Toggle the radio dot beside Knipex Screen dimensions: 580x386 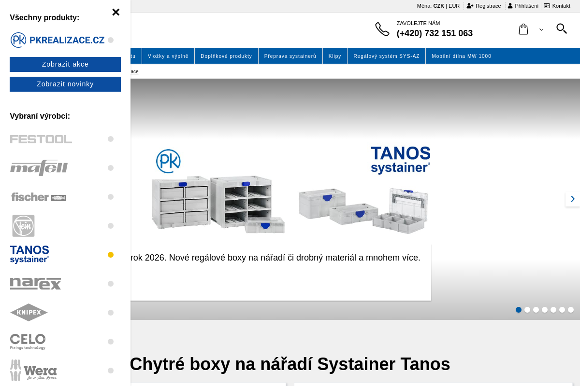[x=111, y=313]
